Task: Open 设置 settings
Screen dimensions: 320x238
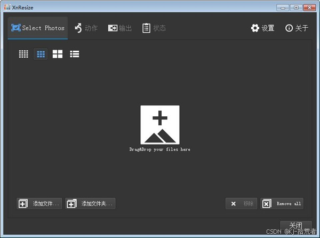Action: tap(262, 28)
